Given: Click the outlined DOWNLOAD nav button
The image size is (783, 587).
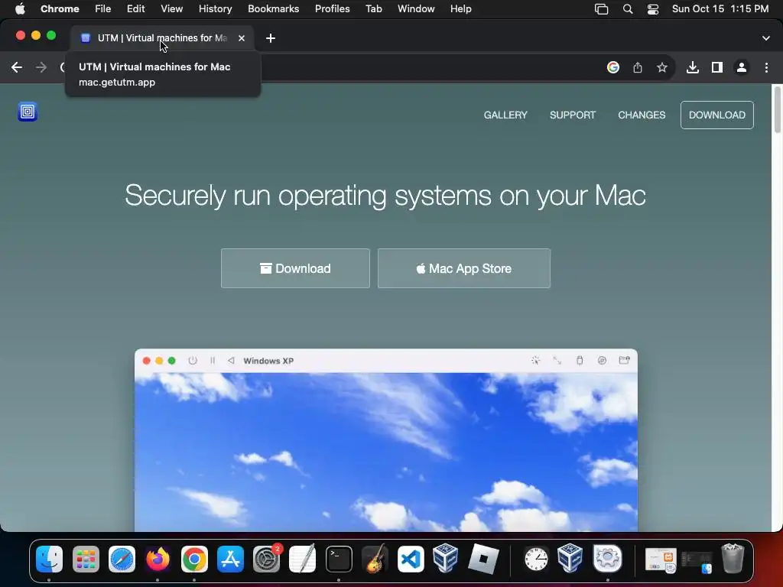Looking at the screenshot, I should (x=717, y=115).
